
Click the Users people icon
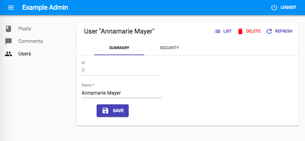[8, 54]
